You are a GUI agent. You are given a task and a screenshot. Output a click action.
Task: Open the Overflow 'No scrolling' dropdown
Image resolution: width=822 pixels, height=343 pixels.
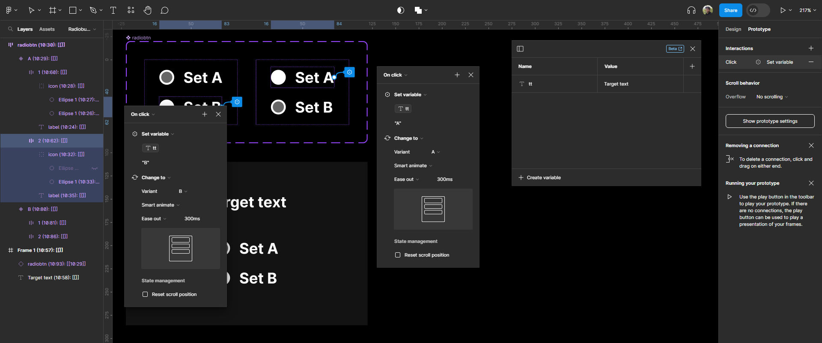click(x=771, y=97)
